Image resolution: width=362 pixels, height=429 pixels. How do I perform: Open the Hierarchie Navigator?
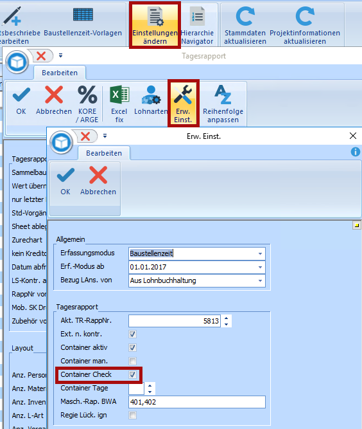tap(197, 25)
